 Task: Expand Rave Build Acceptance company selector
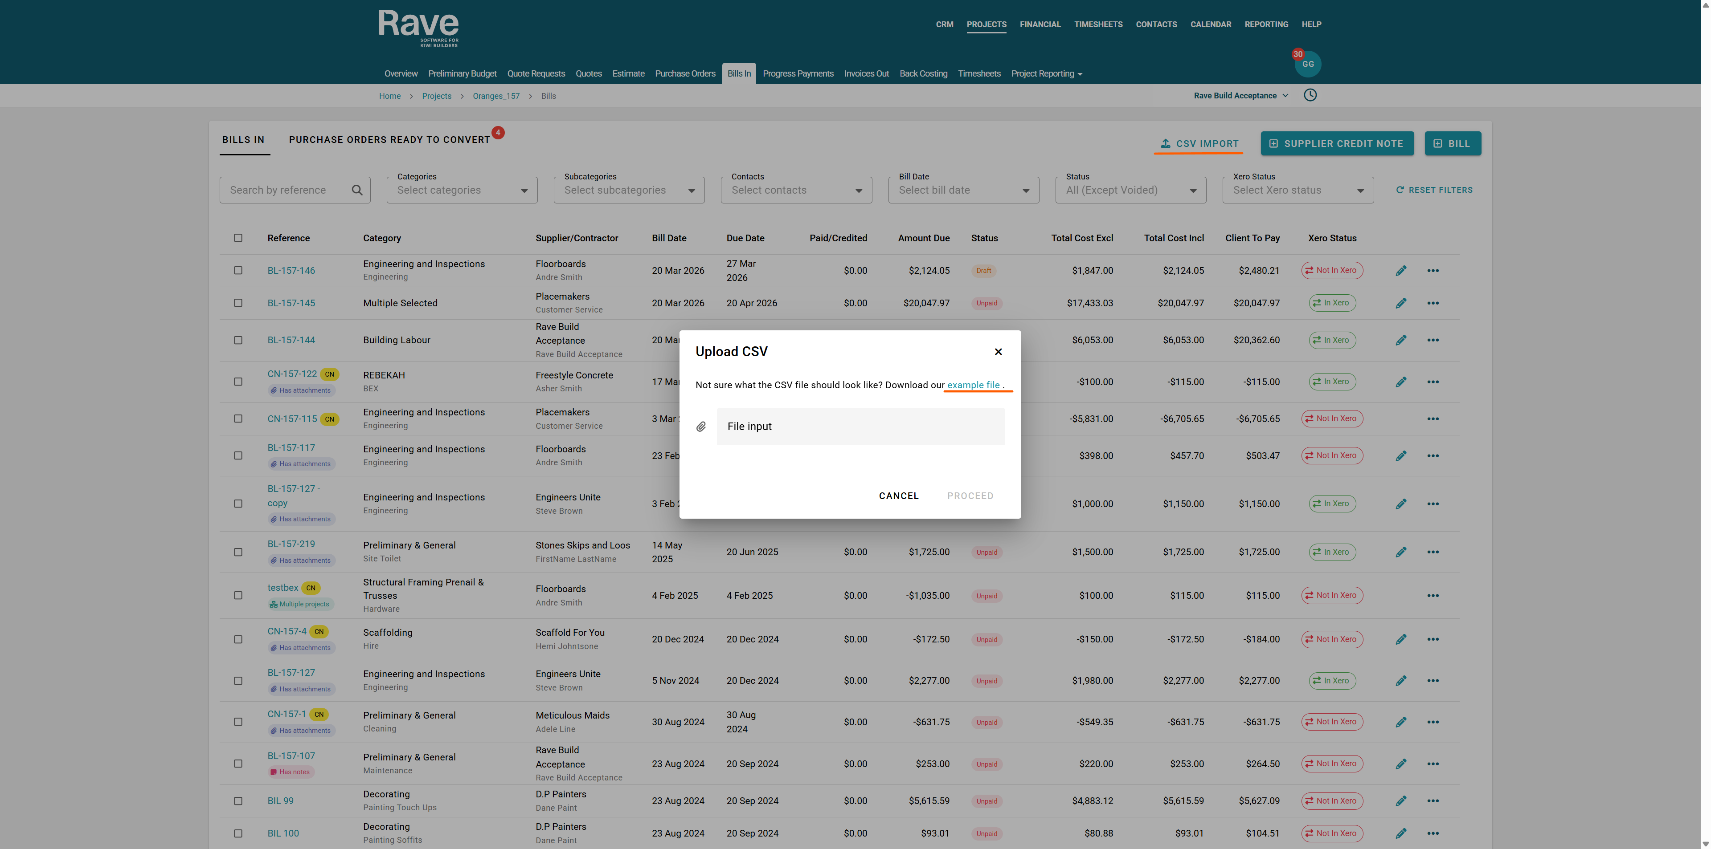1240,96
